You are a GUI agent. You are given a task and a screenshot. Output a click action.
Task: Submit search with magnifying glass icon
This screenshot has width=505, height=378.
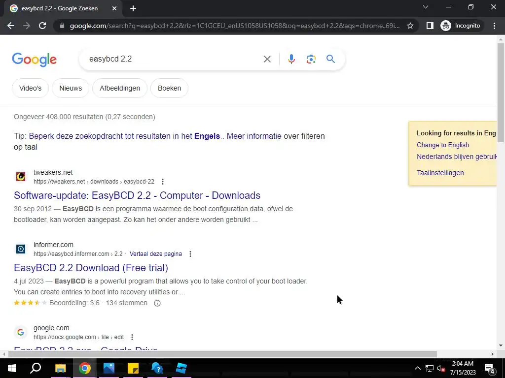330,59
